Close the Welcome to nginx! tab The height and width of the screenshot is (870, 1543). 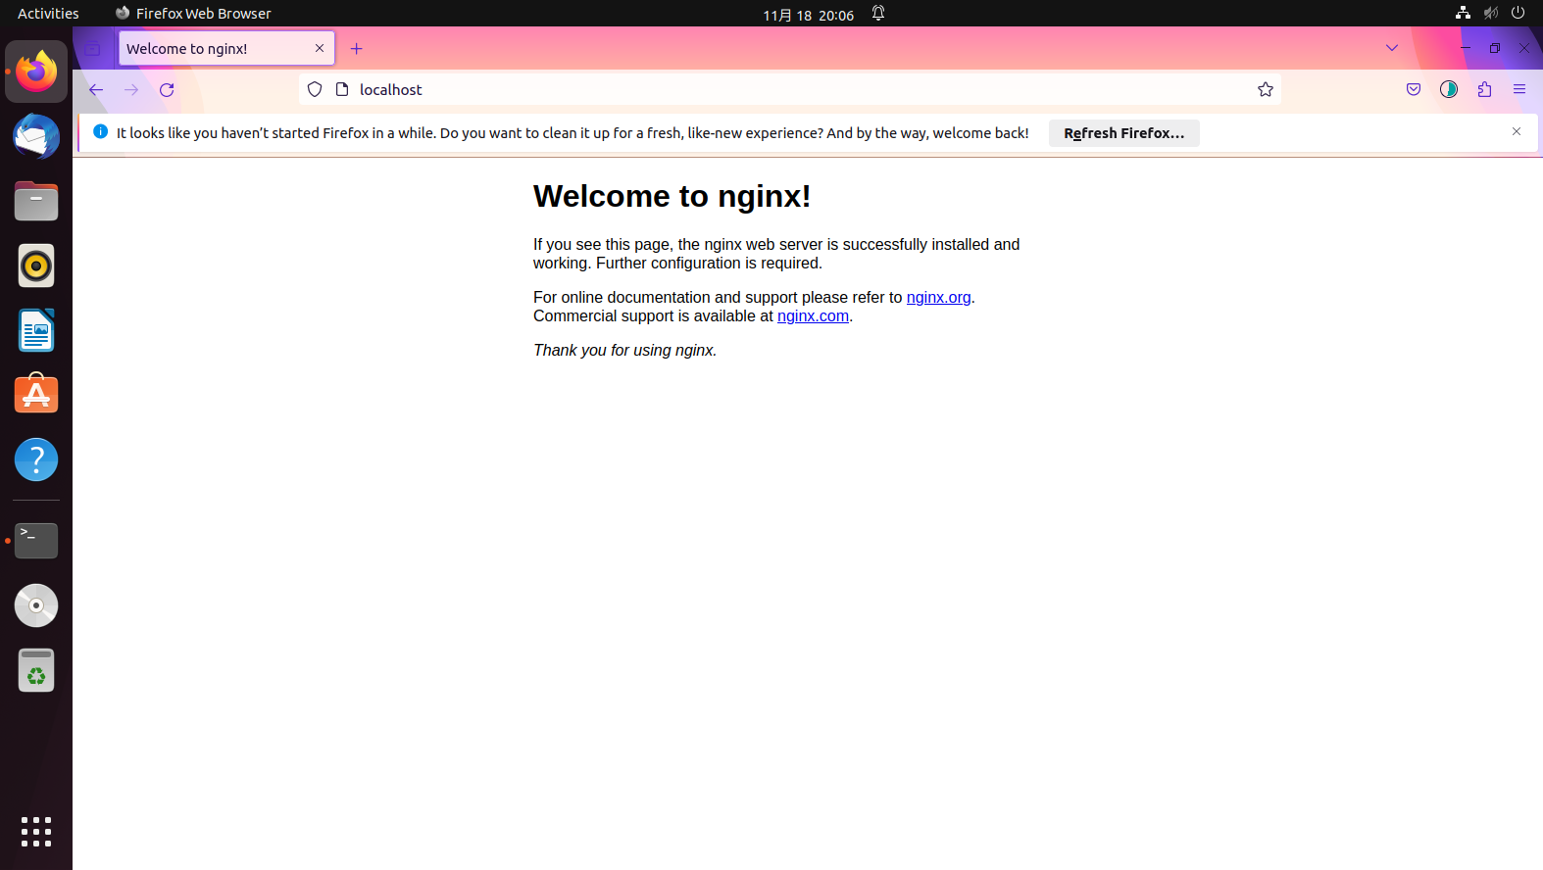point(320,48)
